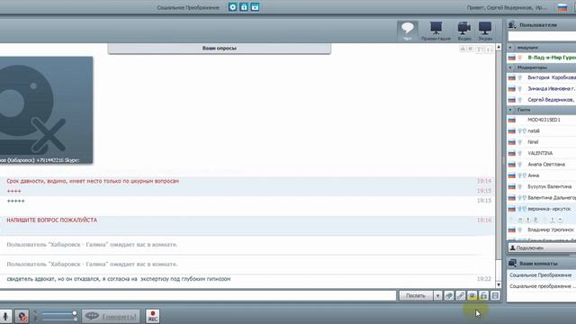
Task: Collapse the Ведущие group
Action: pos(510,48)
